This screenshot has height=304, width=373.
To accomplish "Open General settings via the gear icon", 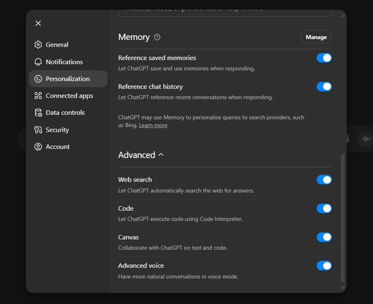I will pos(38,44).
